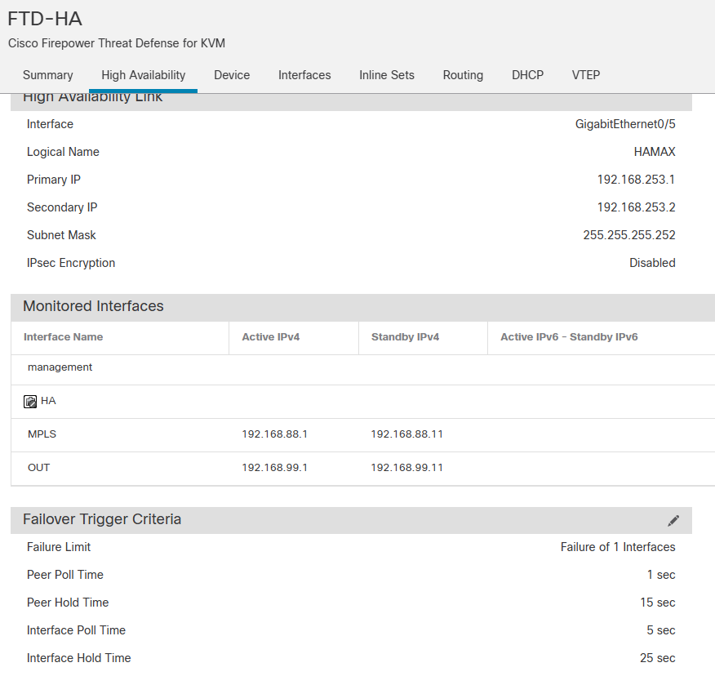Click the HA interface excluded-monitoring icon
Image resolution: width=715 pixels, height=685 pixels.
tap(30, 402)
